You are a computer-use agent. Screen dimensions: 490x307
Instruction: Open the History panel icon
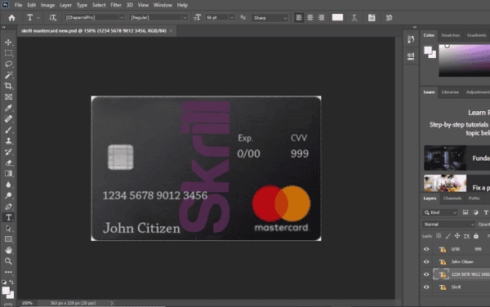click(411, 39)
